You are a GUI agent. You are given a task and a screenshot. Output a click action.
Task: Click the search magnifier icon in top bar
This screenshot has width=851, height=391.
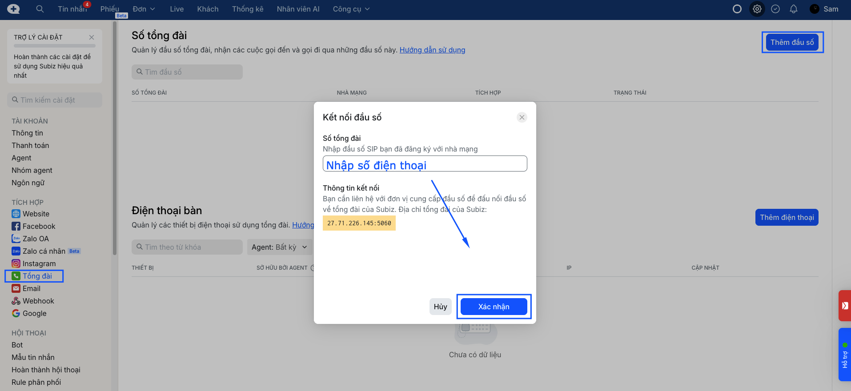point(40,9)
